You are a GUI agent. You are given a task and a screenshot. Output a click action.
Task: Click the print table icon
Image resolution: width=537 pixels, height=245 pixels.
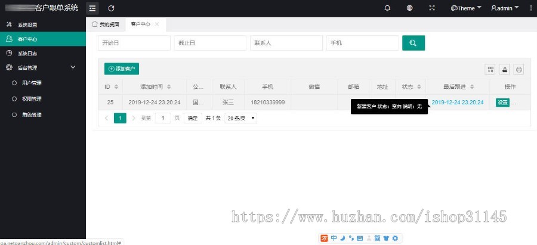pyautogui.click(x=519, y=70)
